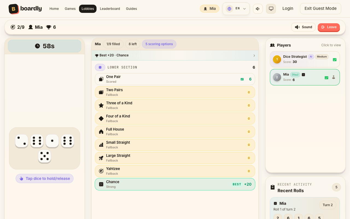The width and height of the screenshot is (350, 219).
Task: Open the Dice Strategist player card
Action: (x=305, y=59)
